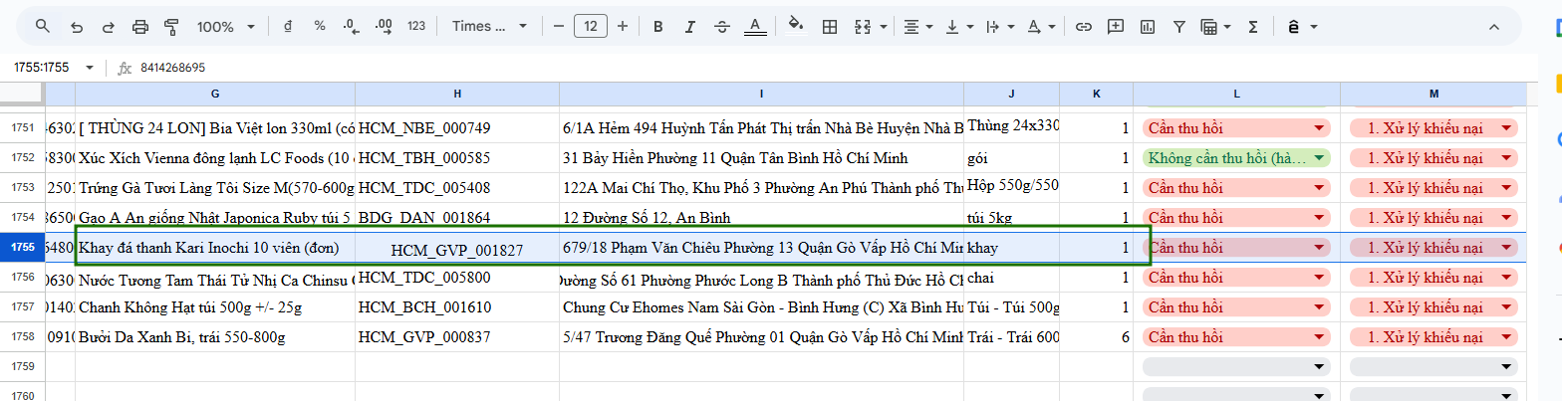Open the text color picker
1562x401 pixels.
[754, 26]
